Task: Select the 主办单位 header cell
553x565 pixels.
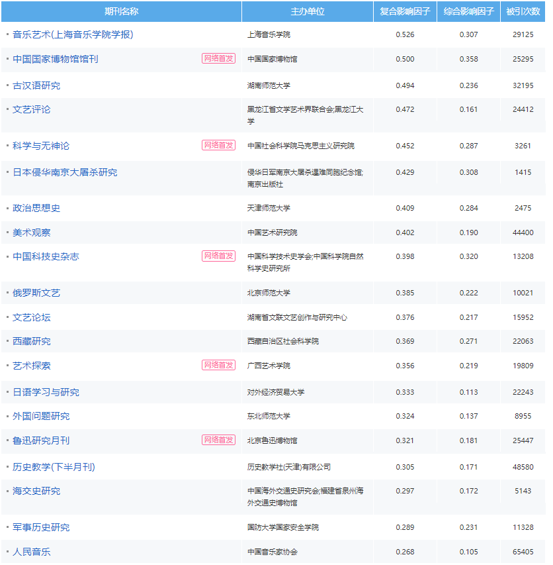Action: click(x=308, y=11)
